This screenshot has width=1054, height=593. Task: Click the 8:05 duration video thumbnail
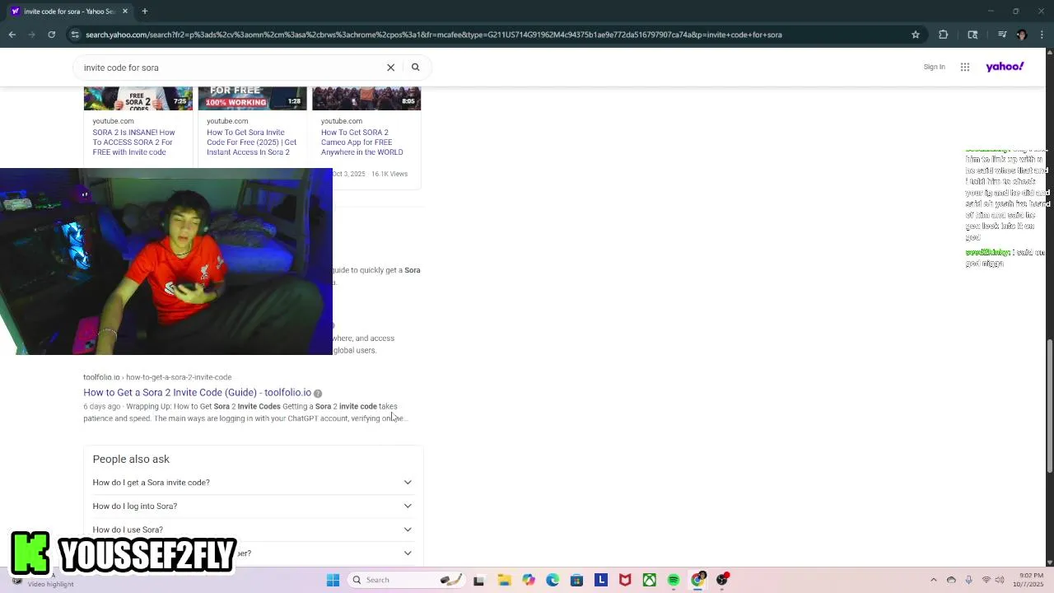[366, 98]
